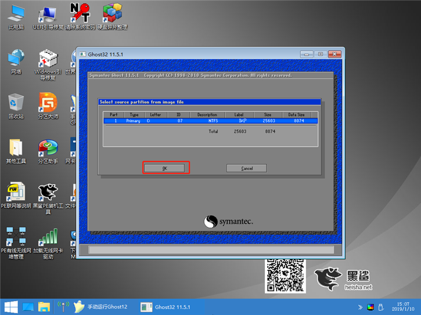Viewport: 421px width, 315px height.
Task: Click the Size column header
Action: click(268, 115)
